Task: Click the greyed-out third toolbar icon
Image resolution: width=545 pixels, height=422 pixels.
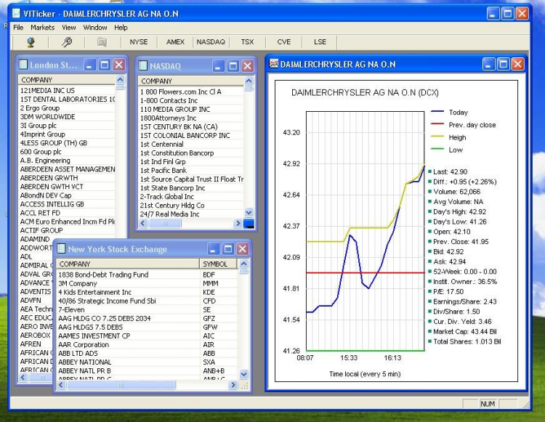Action: [102, 42]
